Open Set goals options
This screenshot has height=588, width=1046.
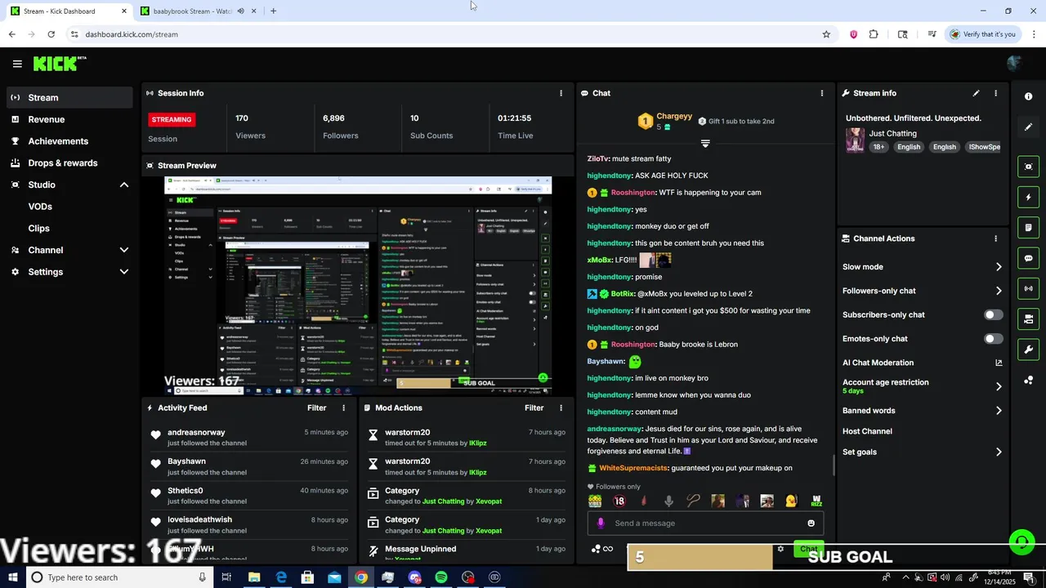(922, 452)
